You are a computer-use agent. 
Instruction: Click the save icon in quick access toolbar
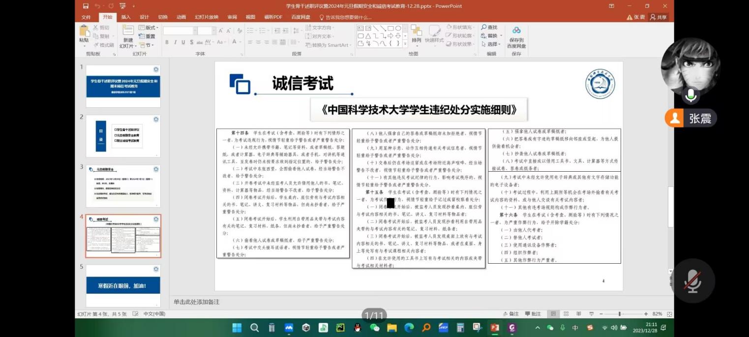point(86,6)
